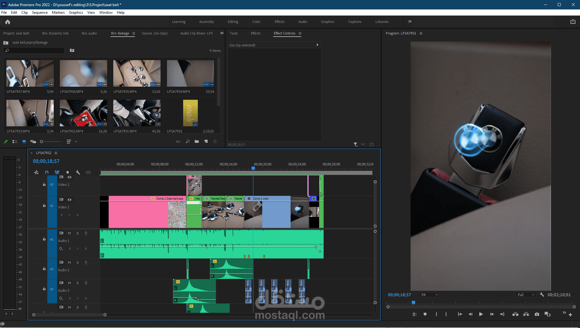Expand the workspace overflow chevron menu
This screenshot has height=328, width=580.
(410, 22)
